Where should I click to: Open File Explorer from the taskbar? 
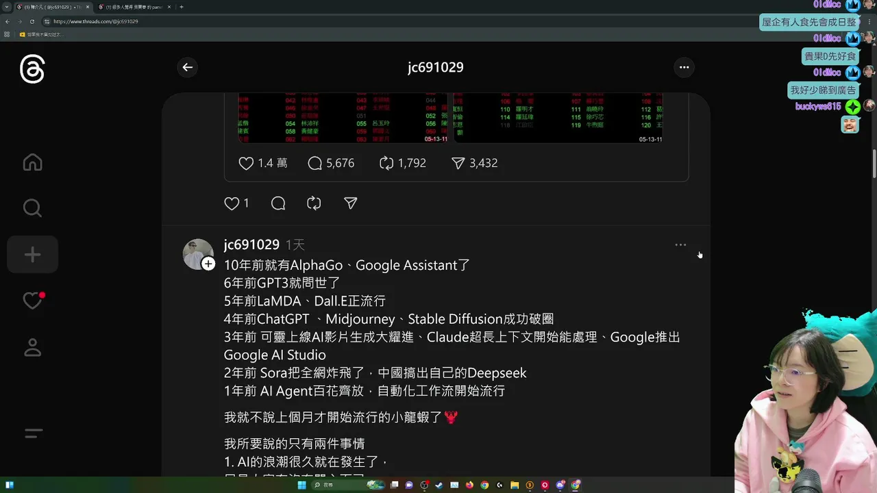tap(515, 485)
